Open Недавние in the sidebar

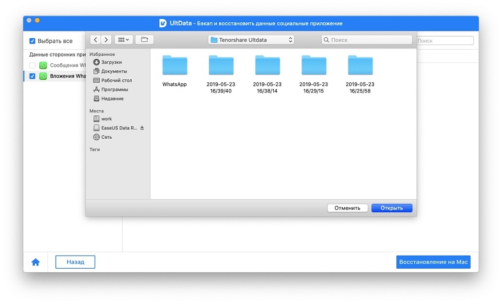108,99
